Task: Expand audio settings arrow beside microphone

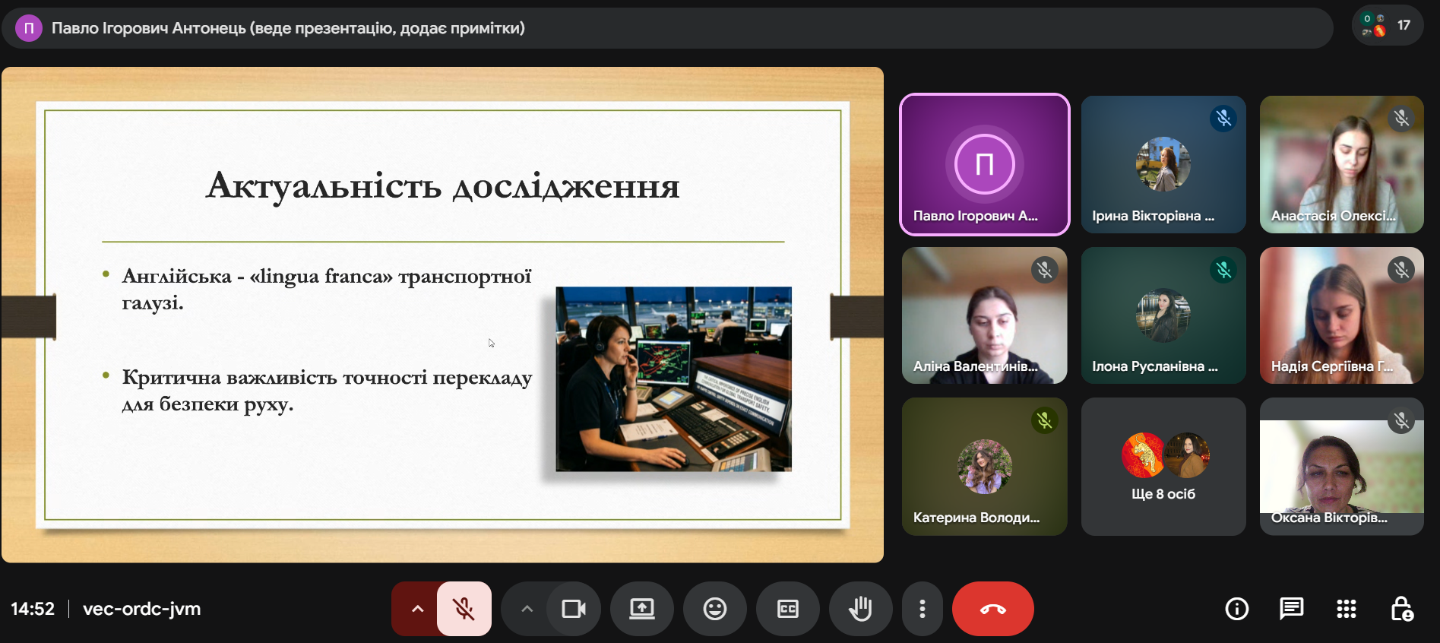Action: 417,609
